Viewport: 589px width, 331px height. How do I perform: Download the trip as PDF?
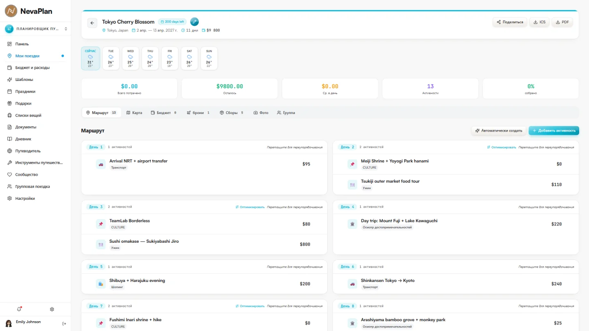(562, 22)
